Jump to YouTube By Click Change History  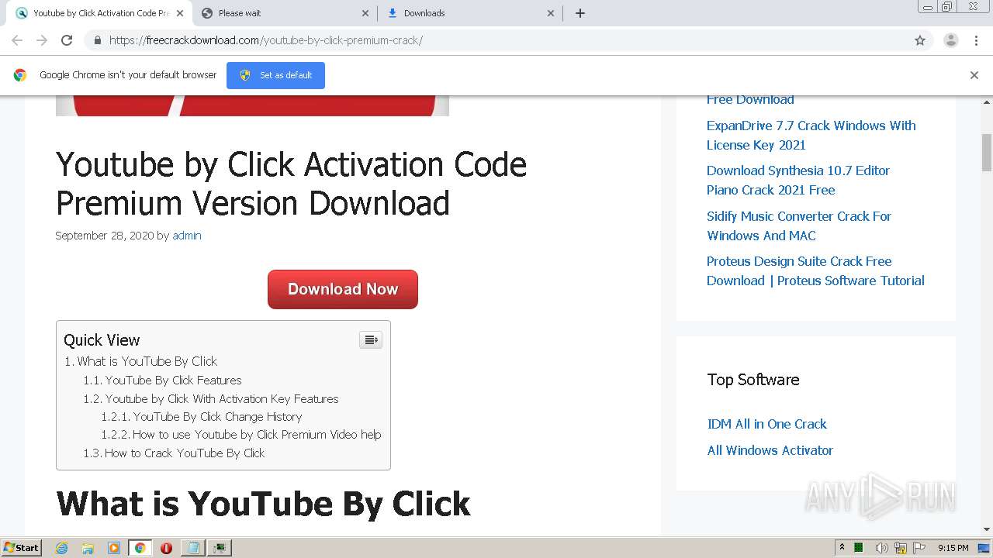tap(217, 417)
